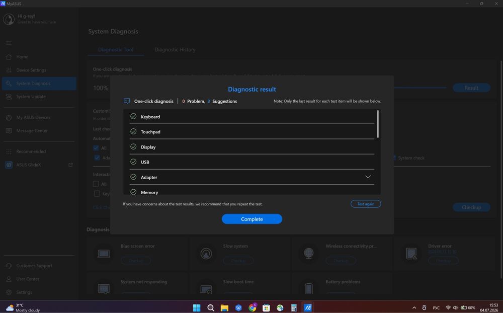Open Device Settings sidebar icon
Screen dimensions: 503x313
click(x=9, y=70)
